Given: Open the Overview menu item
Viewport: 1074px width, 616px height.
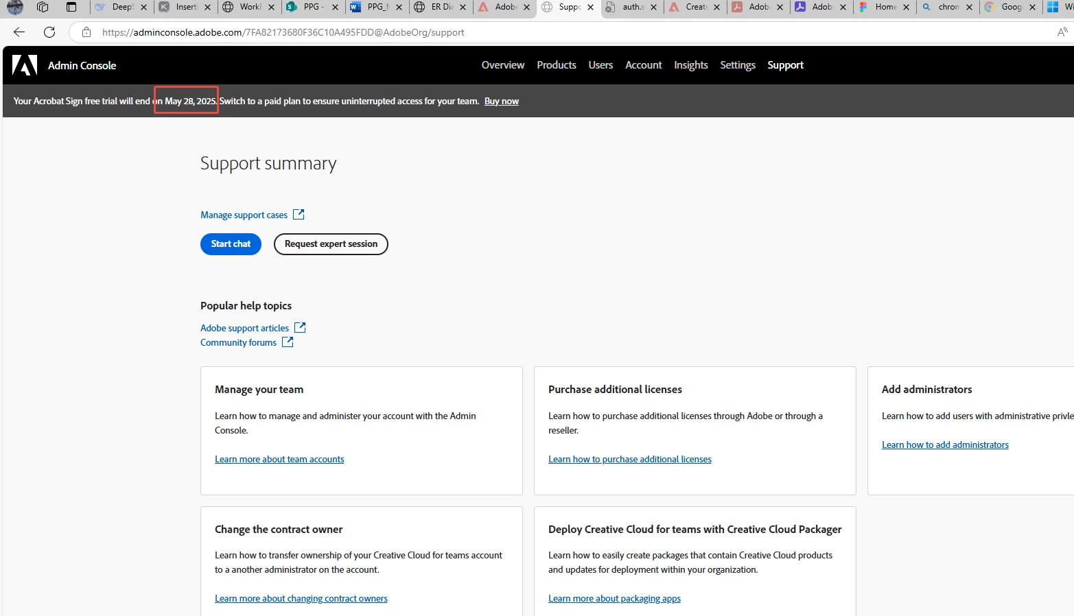Looking at the screenshot, I should click(x=503, y=65).
